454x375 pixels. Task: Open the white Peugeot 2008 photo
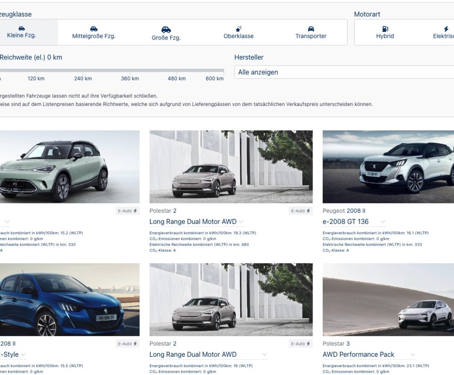coord(388,167)
